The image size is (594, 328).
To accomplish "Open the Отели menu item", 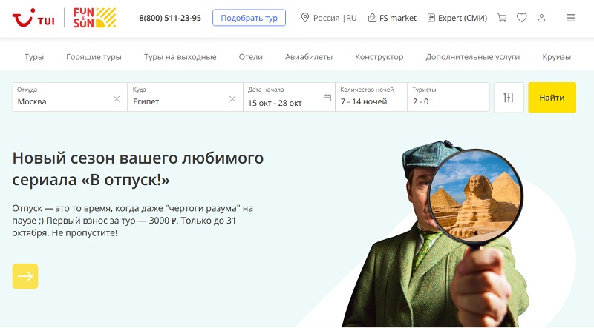I will [x=251, y=57].
